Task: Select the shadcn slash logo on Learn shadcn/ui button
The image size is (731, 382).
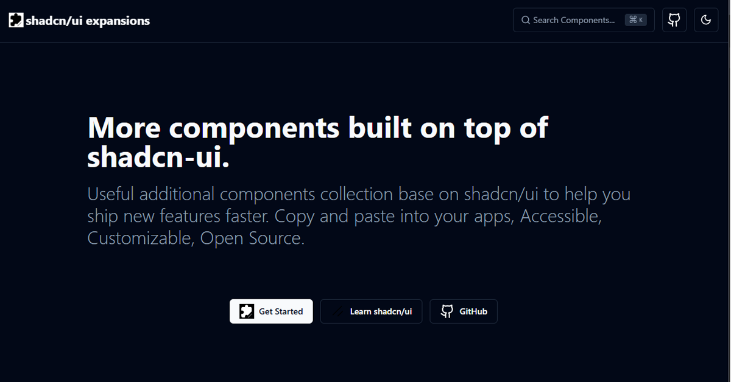Action: pos(339,311)
